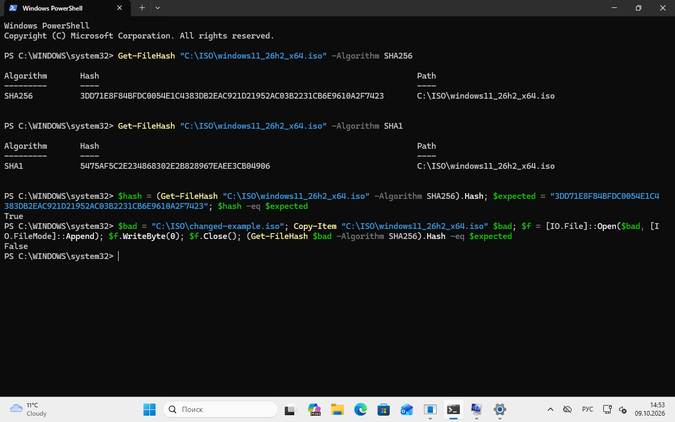Add a new terminal tab
The width and height of the screenshot is (675, 422).
(x=142, y=8)
